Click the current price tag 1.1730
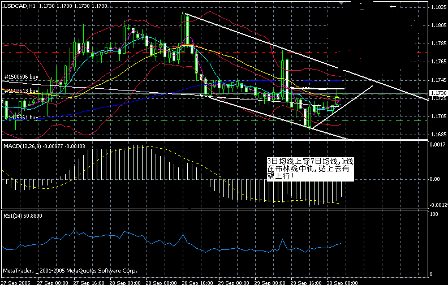 click(438, 93)
